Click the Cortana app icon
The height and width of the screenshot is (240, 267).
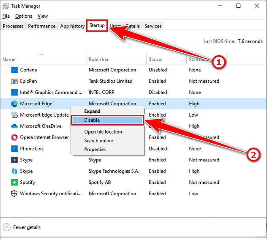14,70
